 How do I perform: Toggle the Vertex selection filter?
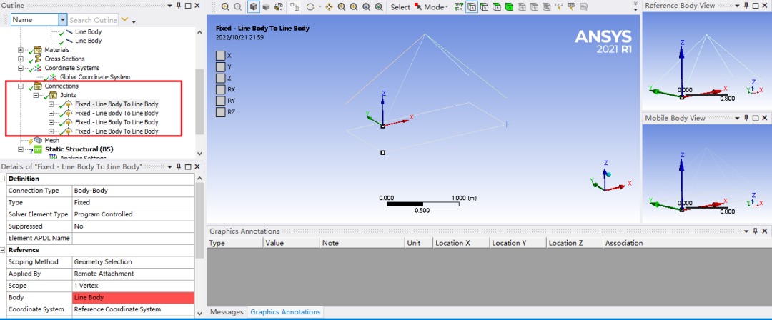pos(472,7)
